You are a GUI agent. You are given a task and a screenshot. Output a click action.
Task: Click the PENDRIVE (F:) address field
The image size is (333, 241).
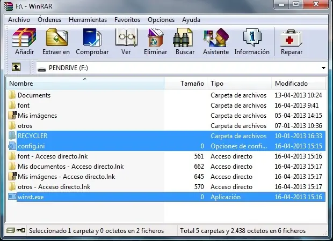point(182,68)
